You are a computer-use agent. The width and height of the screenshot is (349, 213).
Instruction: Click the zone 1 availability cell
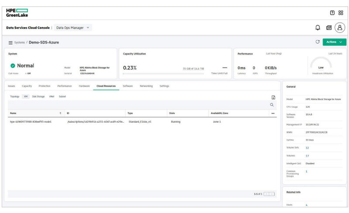217,122
